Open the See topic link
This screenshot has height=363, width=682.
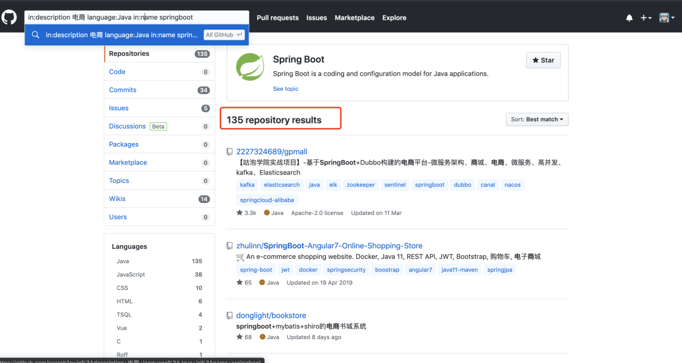[286, 89]
